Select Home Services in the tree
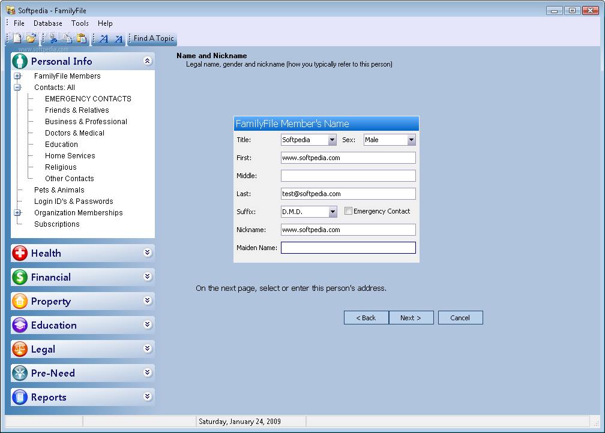The image size is (605, 433). coord(70,156)
